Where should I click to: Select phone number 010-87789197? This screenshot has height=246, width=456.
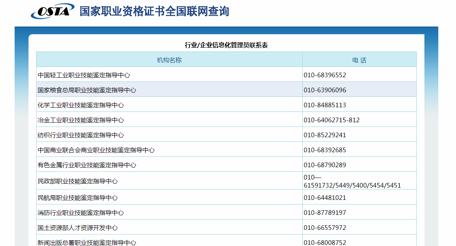point(325,213)
